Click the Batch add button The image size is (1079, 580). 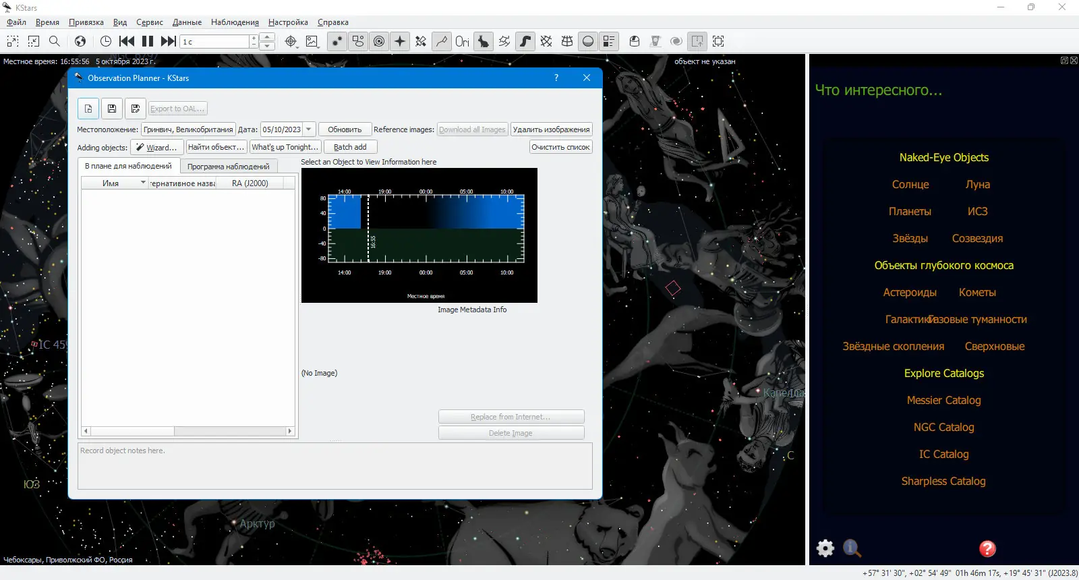350,147
